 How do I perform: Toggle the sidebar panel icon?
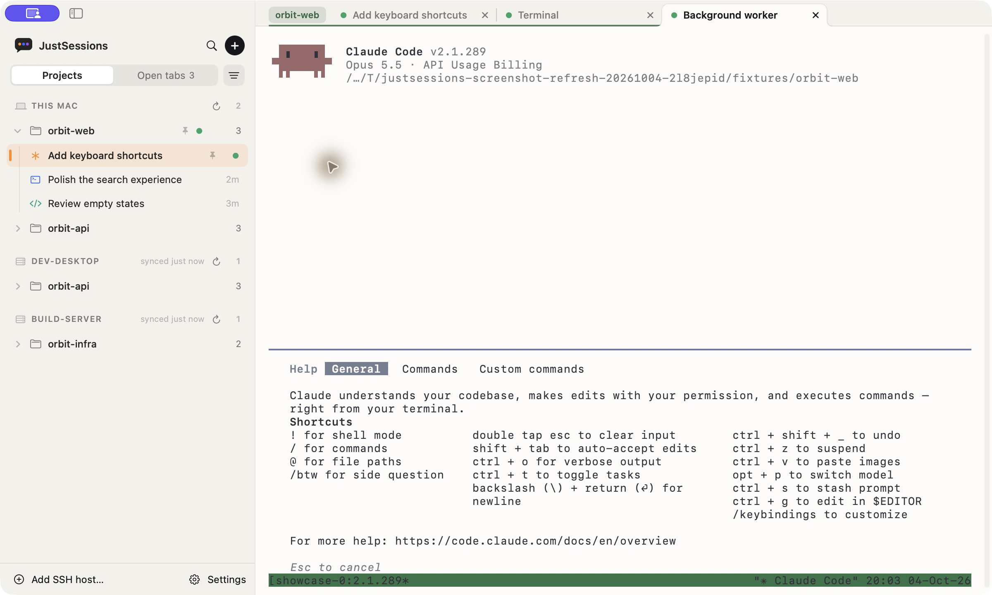pyautogui.click(x=76, y=13)
